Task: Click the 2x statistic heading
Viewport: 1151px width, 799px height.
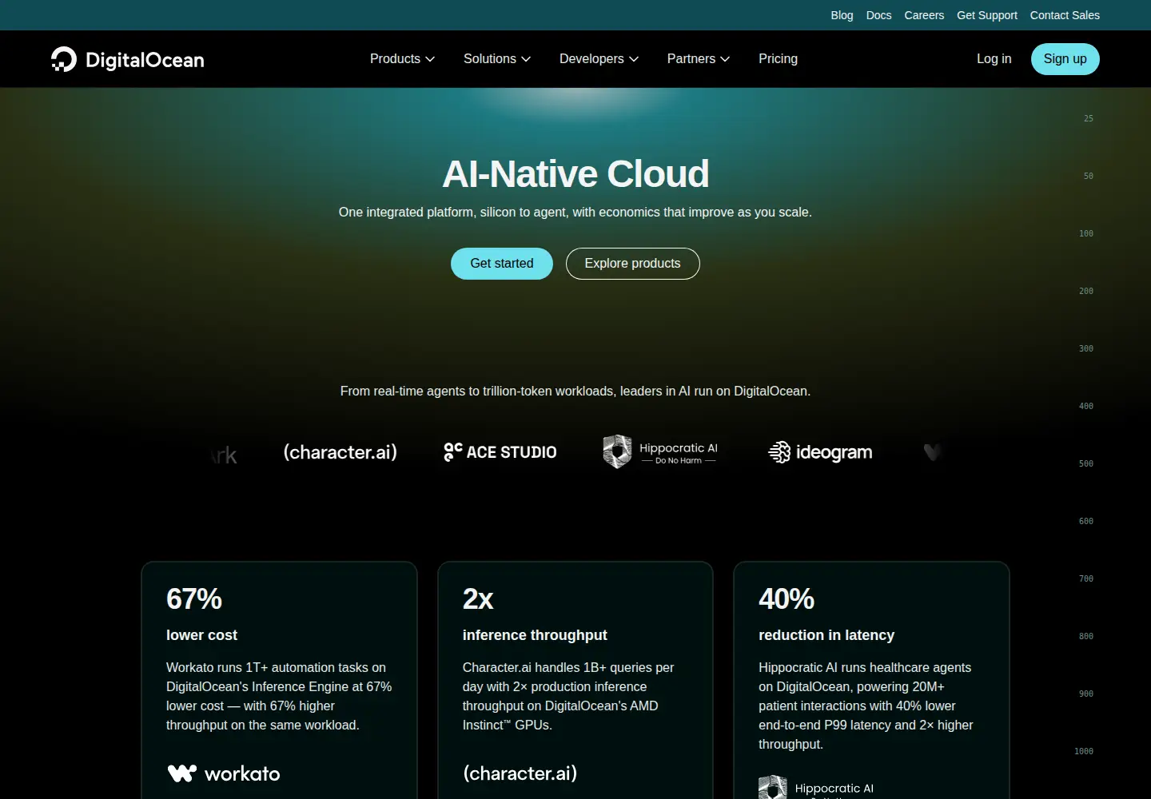Action: [x=478, y=599]
